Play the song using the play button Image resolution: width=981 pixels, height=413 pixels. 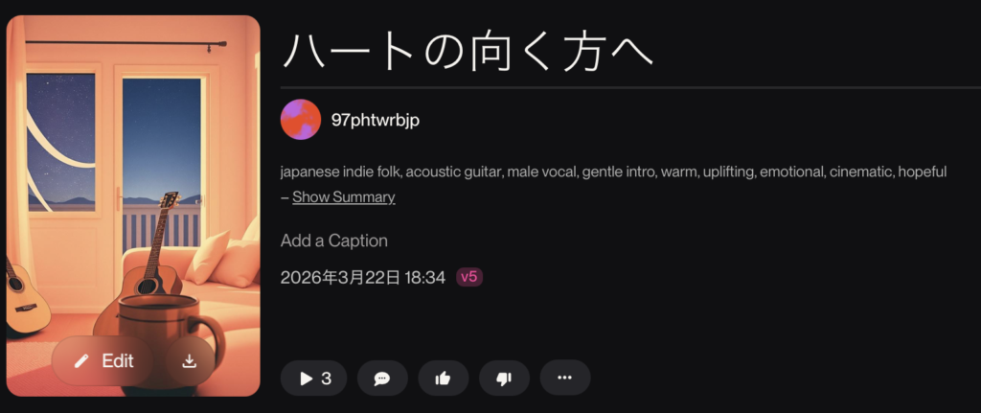(x=313, y=378)
